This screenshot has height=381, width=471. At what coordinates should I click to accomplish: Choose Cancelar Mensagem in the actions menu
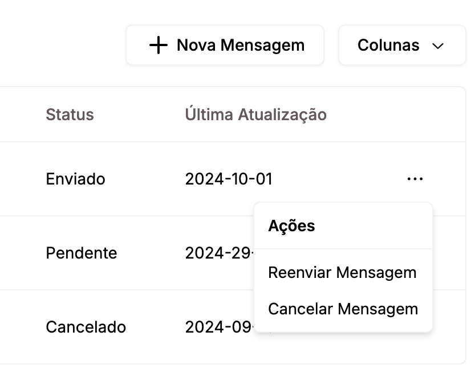[343, 309]
